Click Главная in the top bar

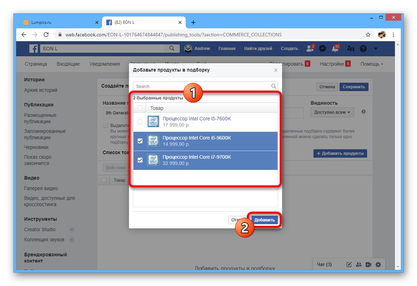click(227, 48)
